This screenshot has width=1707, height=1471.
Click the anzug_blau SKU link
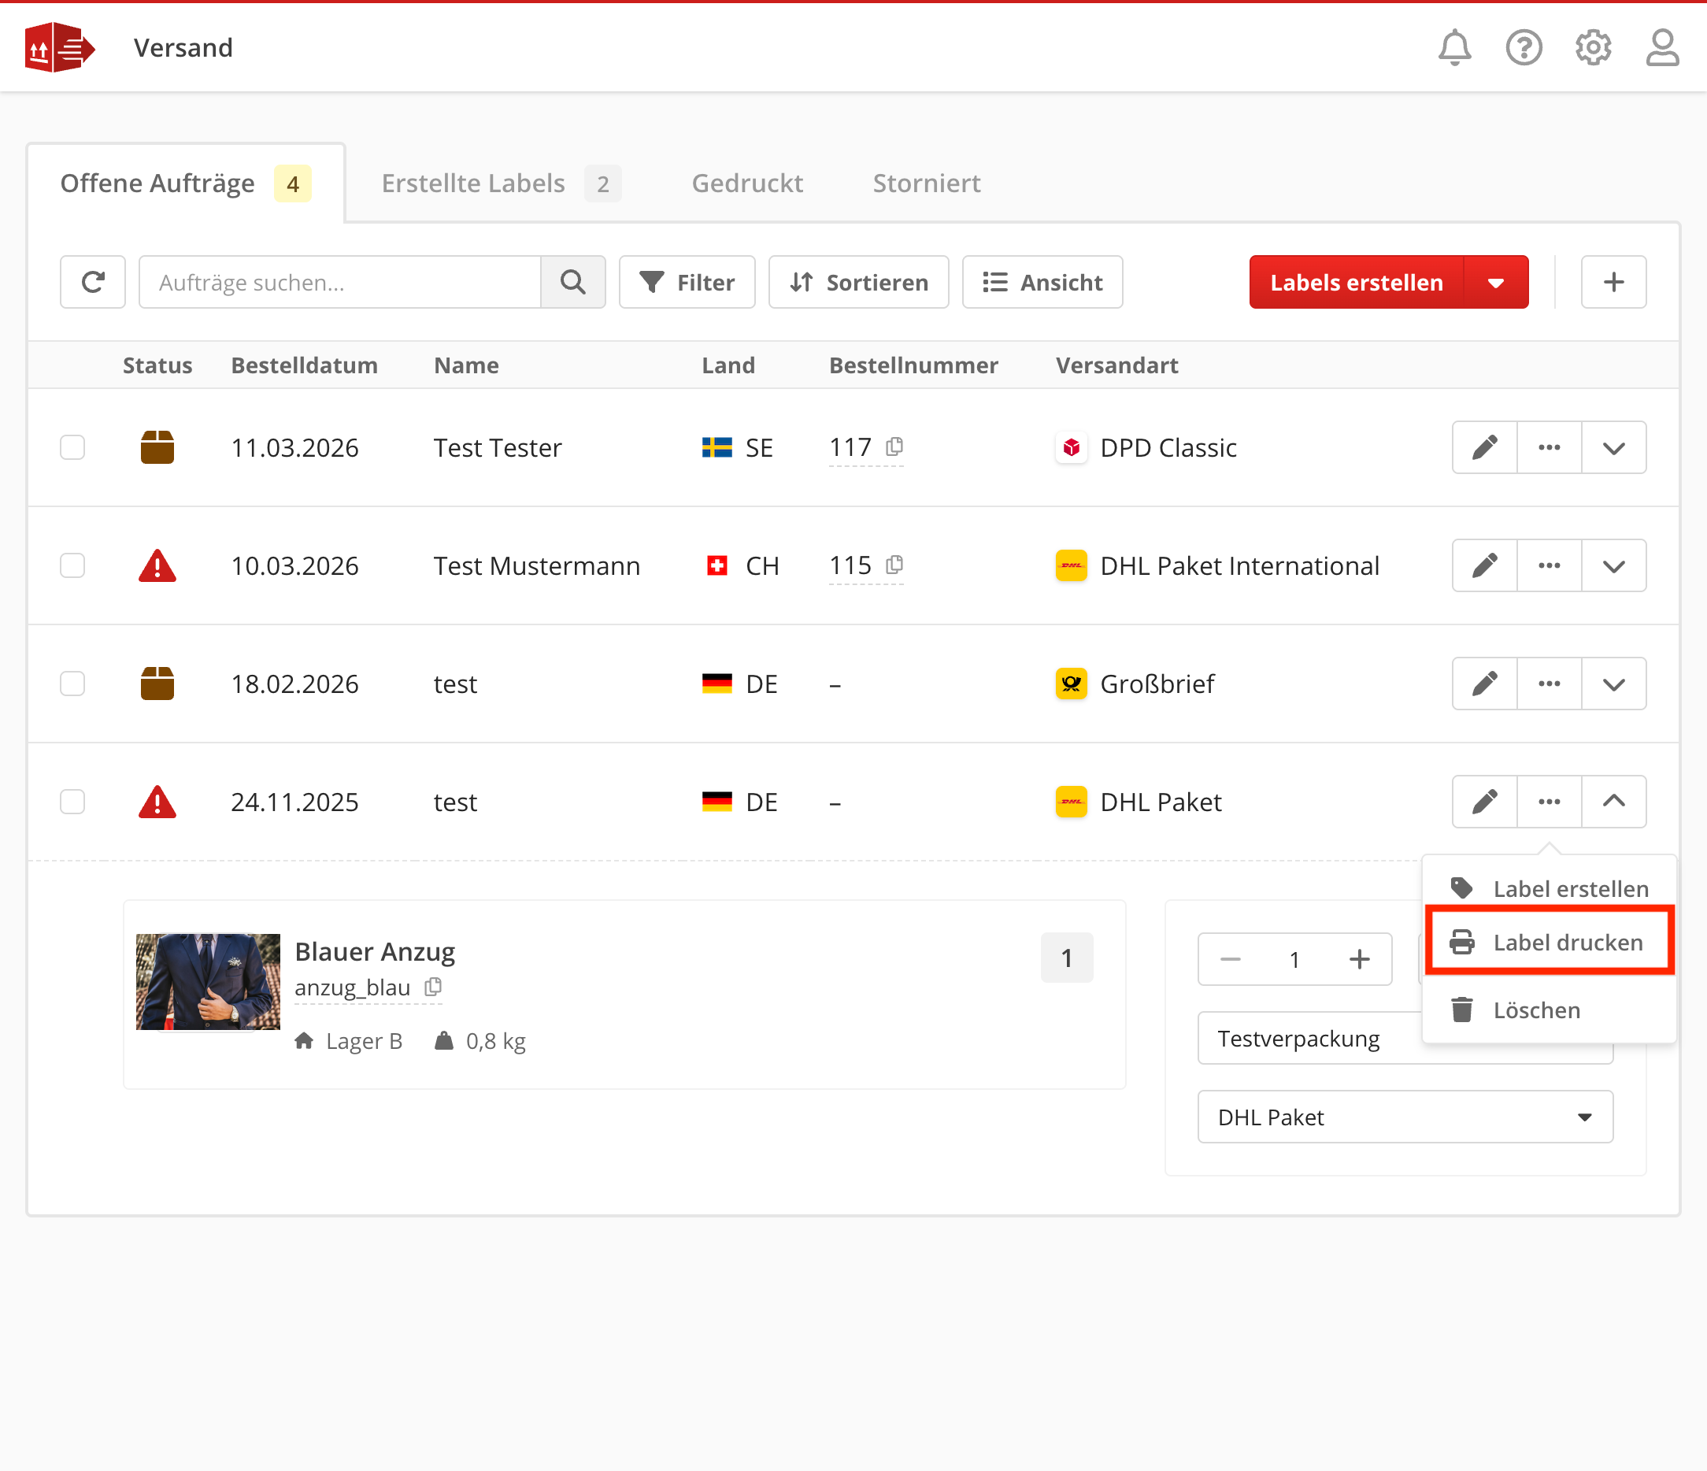[x=353, y=987]
